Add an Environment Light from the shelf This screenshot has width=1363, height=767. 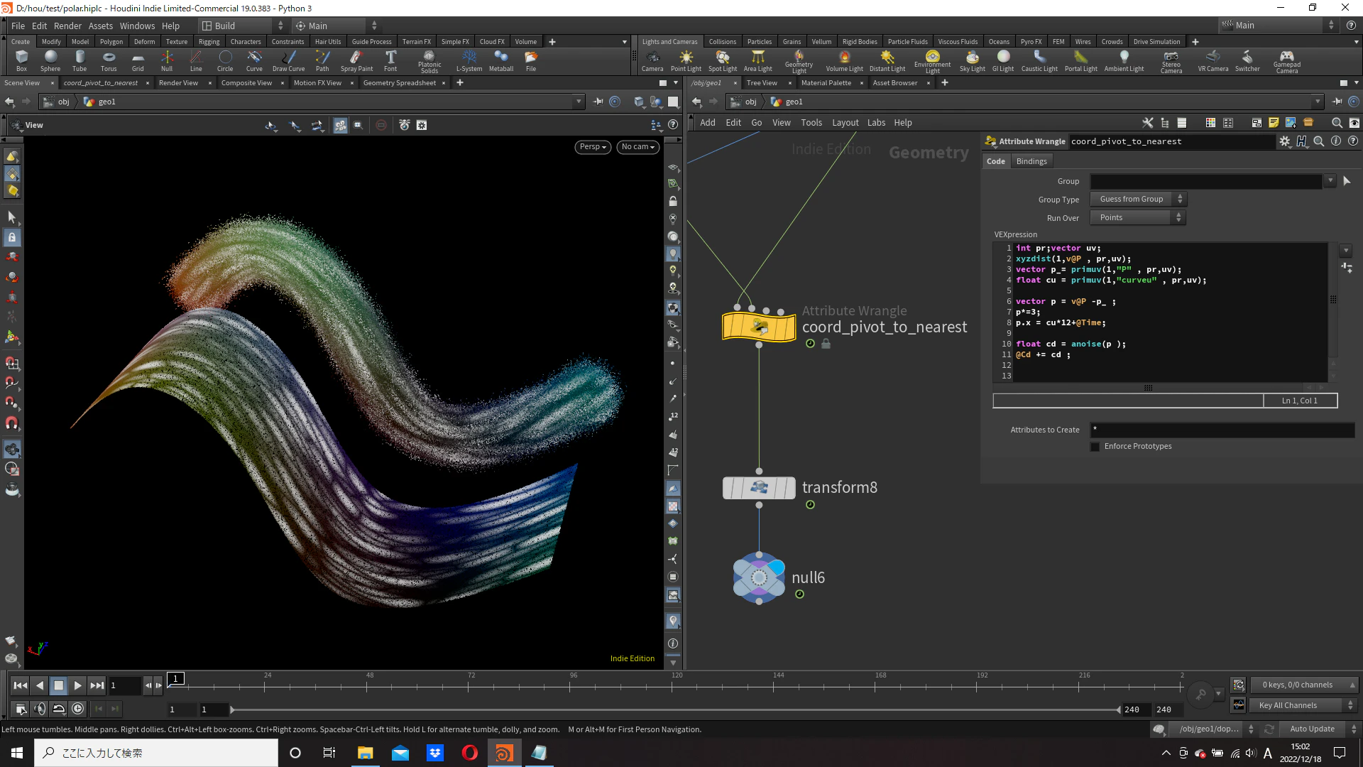tap(932, 61)
